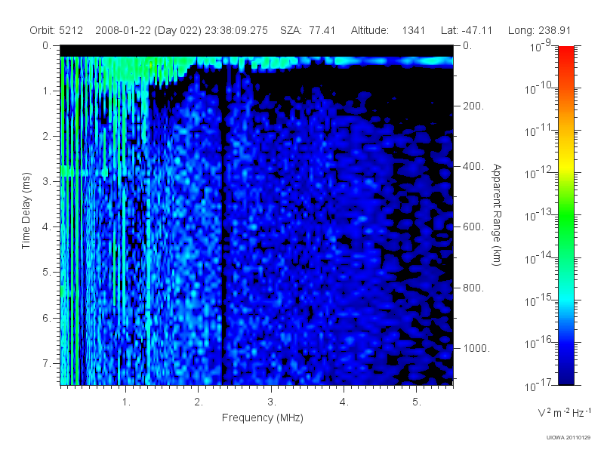Click the 'Lat: -47.11' text
Image resolution: width=604 pixels, height=453 pixels.
tap(467, 30)
